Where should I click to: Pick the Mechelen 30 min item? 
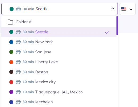coord(59,102)
